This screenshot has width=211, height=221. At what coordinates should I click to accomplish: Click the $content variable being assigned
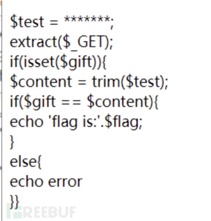(41, 82)
